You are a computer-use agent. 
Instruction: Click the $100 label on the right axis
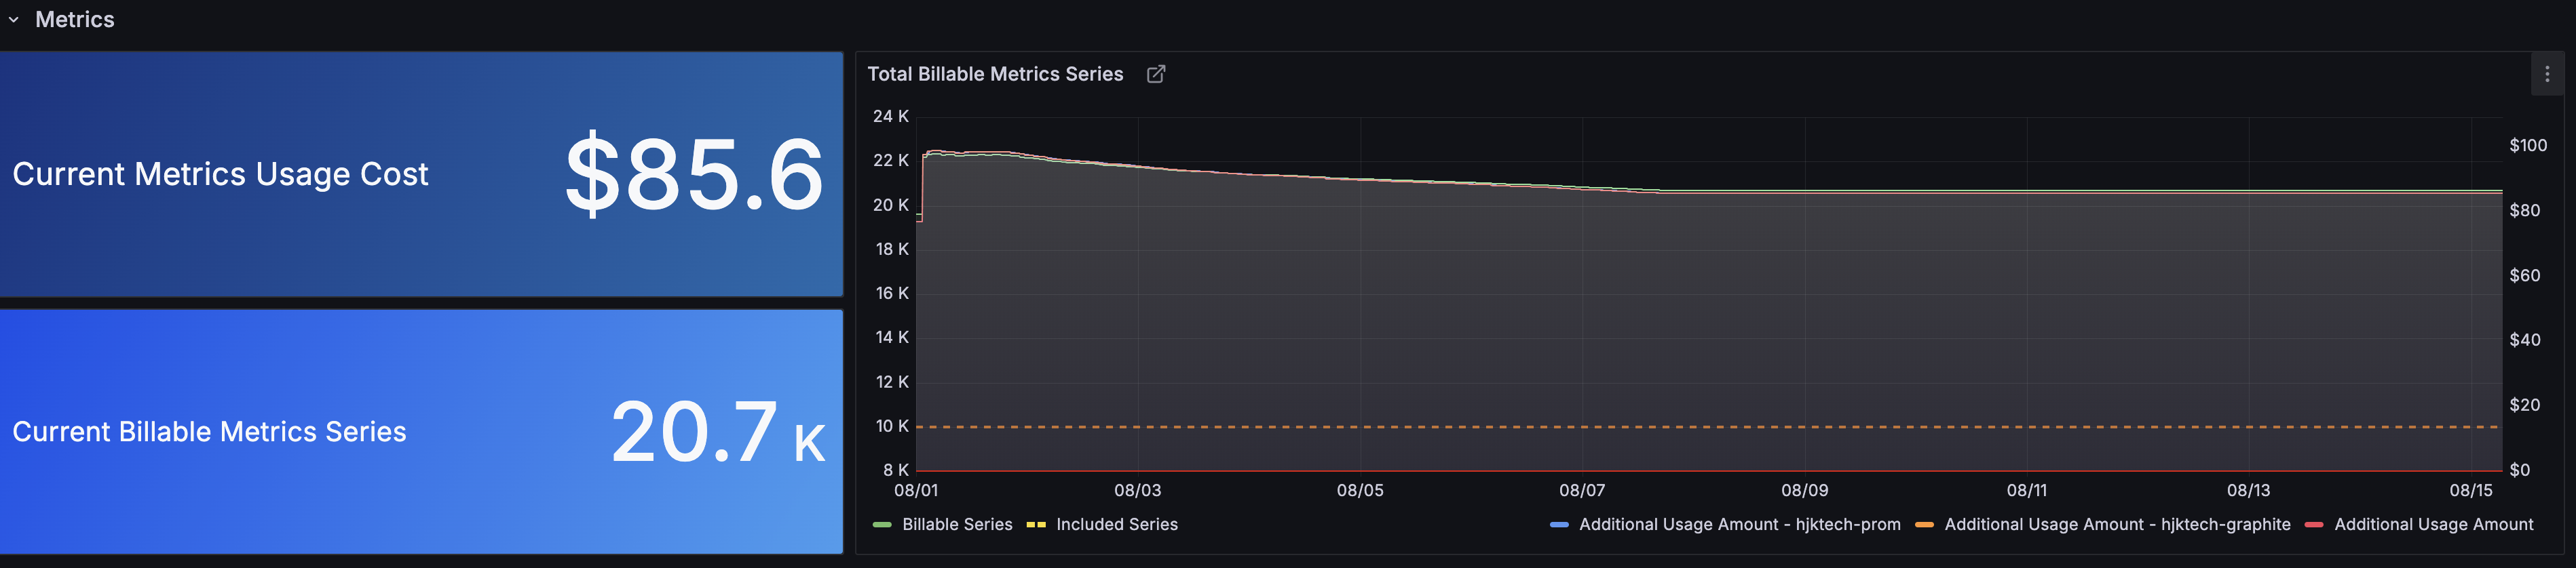(2527, 146)
